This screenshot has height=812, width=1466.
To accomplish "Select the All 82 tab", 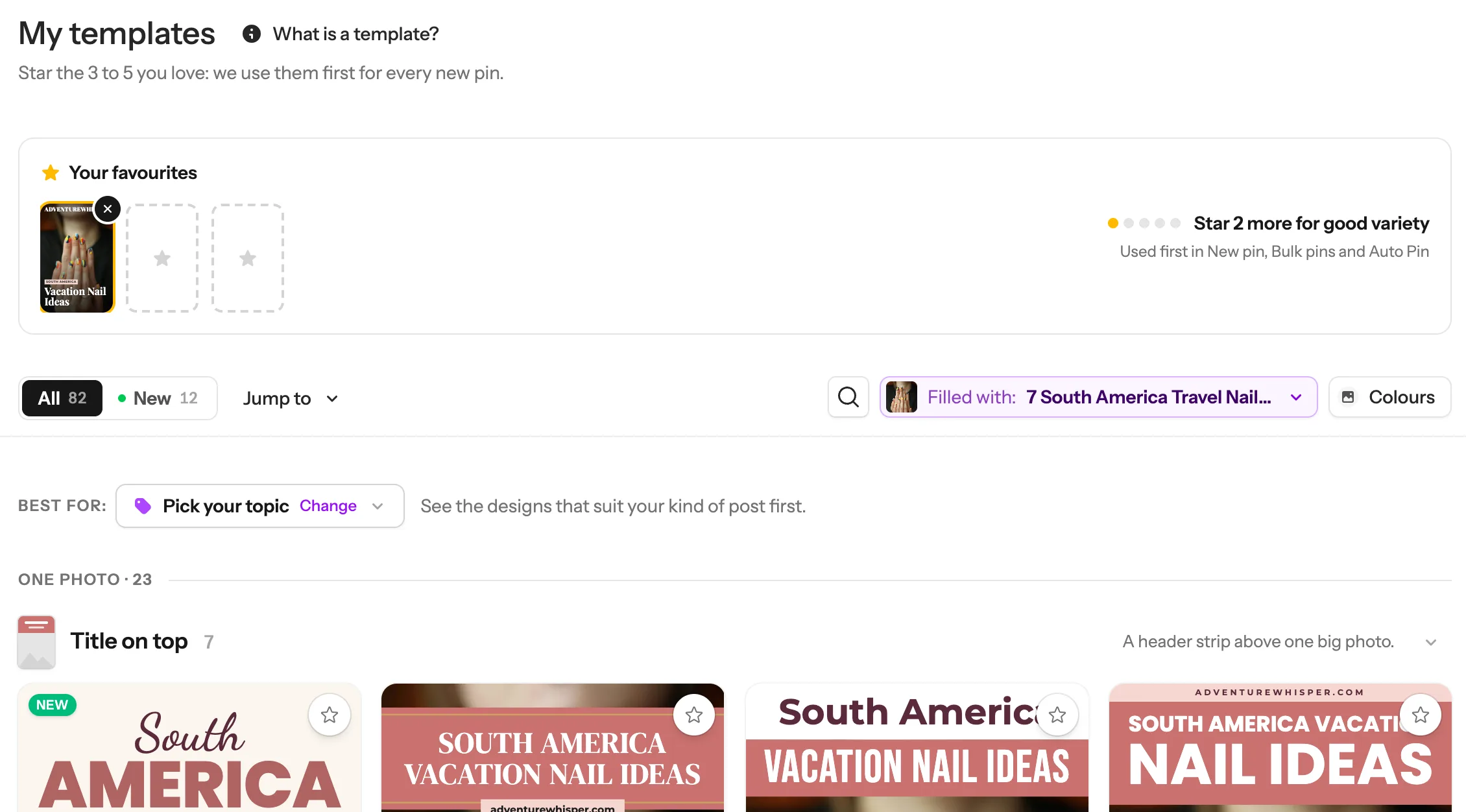I will pyautogui.click(x=62, y=398).
